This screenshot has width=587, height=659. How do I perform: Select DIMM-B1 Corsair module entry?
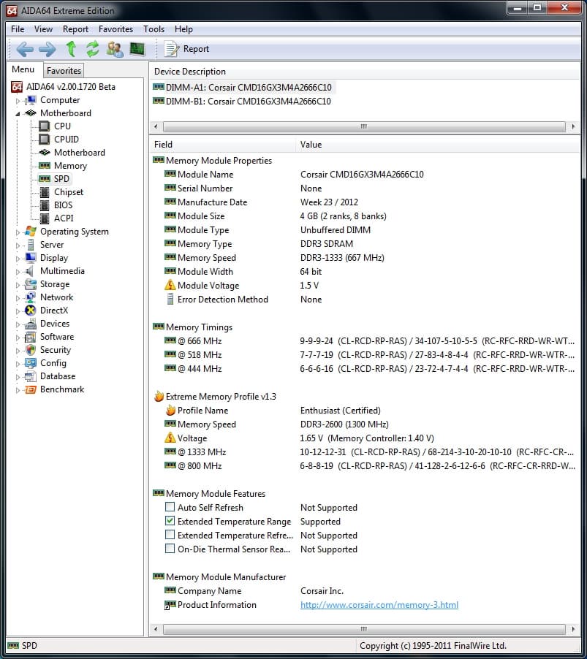click(x=248, y=102)
